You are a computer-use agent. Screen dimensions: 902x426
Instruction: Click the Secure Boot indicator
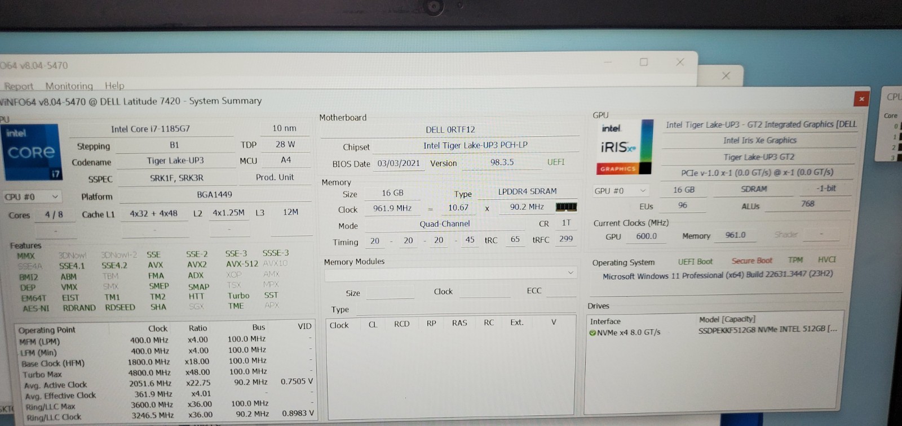(751, 261)
